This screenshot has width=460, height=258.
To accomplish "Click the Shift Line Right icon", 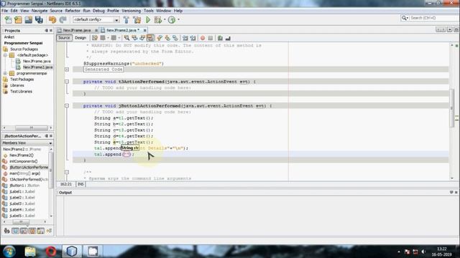I will 193,38.
